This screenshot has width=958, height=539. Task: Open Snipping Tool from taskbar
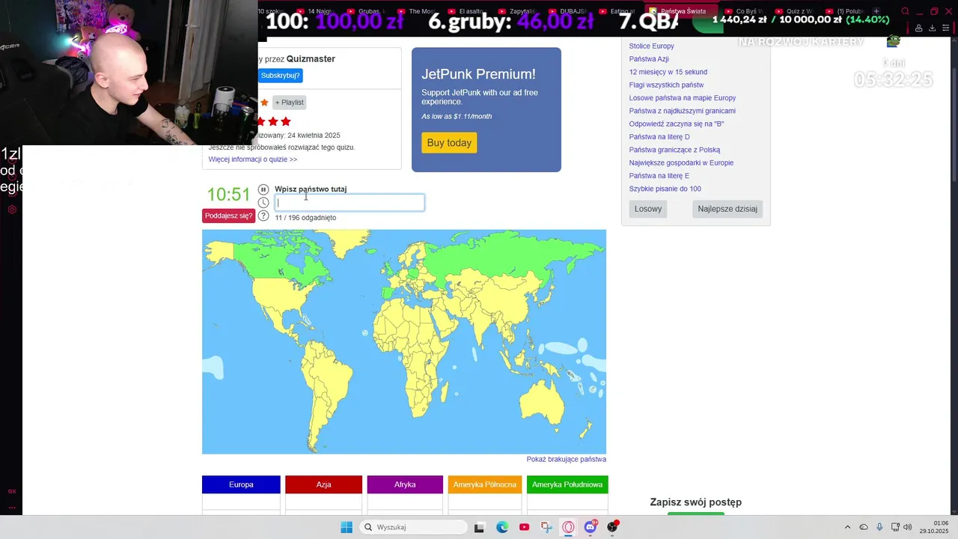coord(546,527)
